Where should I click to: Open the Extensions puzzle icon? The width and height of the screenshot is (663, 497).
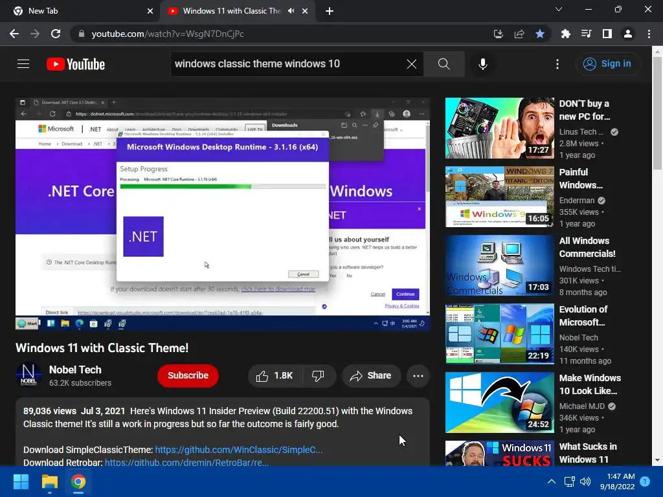[565, 34]
